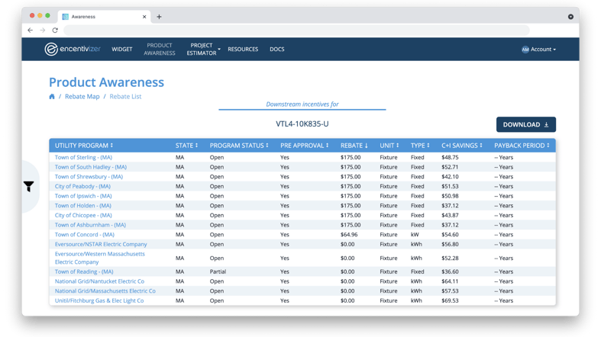The width and height of the screenshot is (601, 337).
Task: Open Town of Reading - (MA) link
Action: pos(84,271)
